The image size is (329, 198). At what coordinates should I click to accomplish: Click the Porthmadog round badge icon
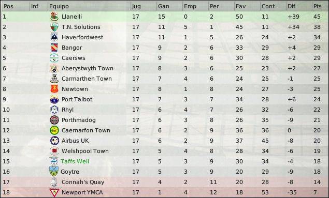point(54,120)
